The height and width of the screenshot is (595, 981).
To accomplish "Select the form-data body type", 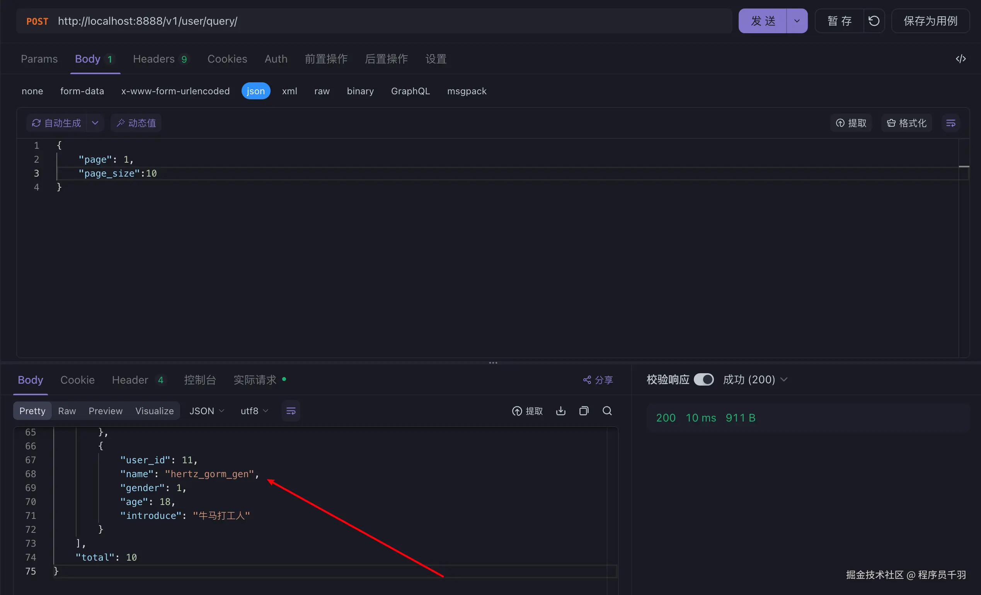I will coord(82,91).
